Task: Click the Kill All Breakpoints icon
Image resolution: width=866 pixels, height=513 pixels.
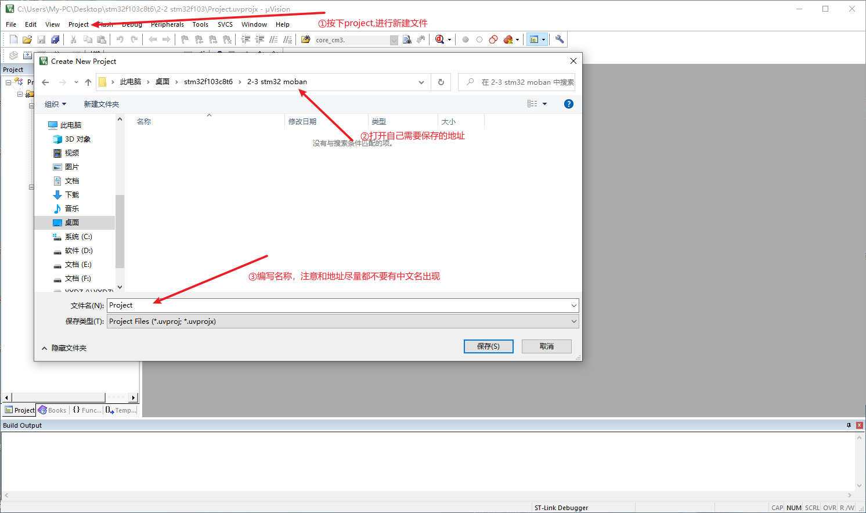Action: [508, 39]
